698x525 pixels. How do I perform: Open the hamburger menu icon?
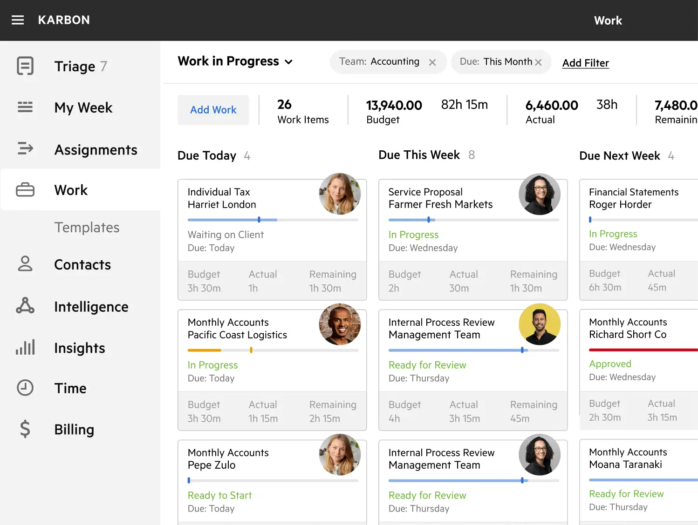pos(18,20)
